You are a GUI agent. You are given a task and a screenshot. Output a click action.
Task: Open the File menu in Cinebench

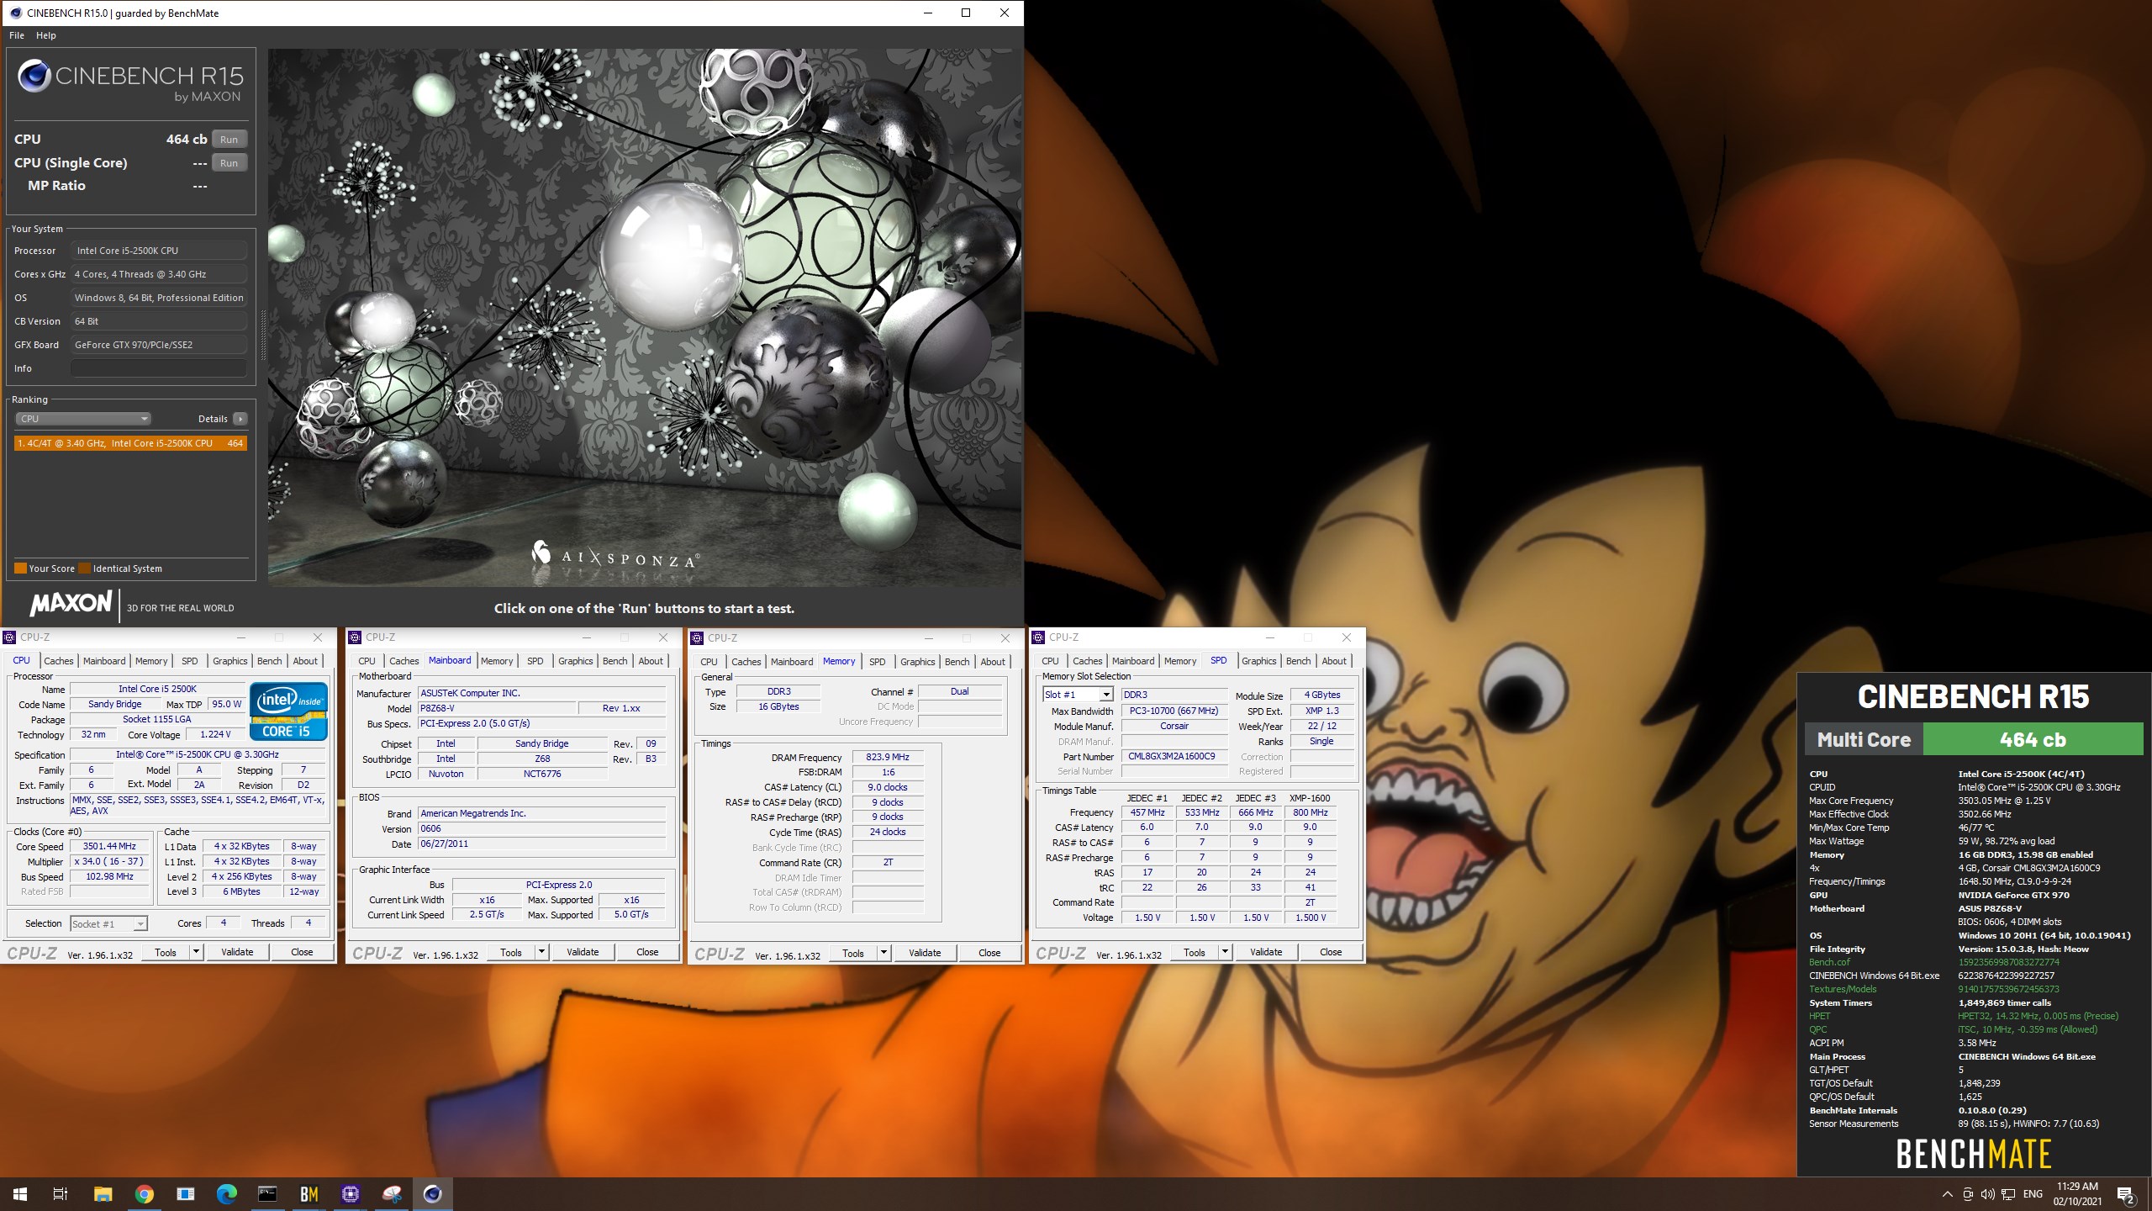click(x=17, y=35)
